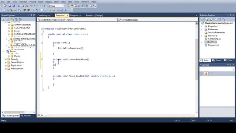This screenshot has height=133, width=236.
Task: Click Properties icon in Solution Explorer toolbar
Action: (x=202, y=19)
